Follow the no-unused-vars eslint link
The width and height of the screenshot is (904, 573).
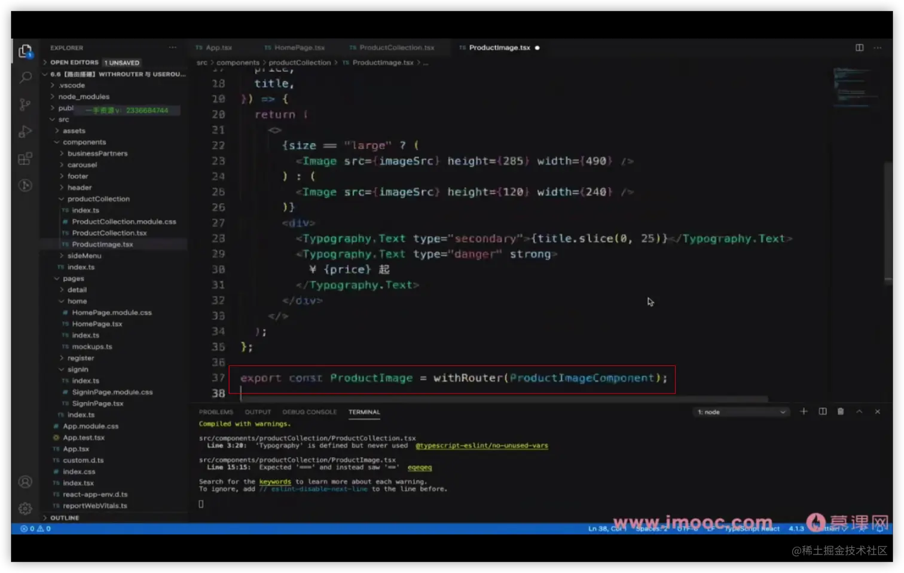pos(482,446)
